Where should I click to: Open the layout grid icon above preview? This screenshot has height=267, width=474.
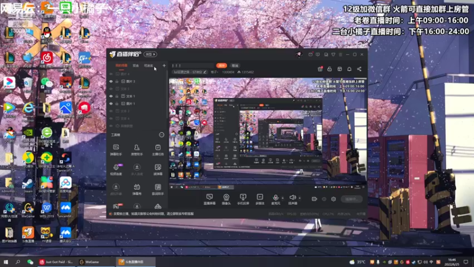coord(340,69)
